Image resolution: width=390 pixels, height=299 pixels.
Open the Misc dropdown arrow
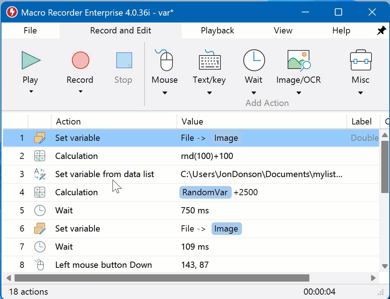[360, 93]
